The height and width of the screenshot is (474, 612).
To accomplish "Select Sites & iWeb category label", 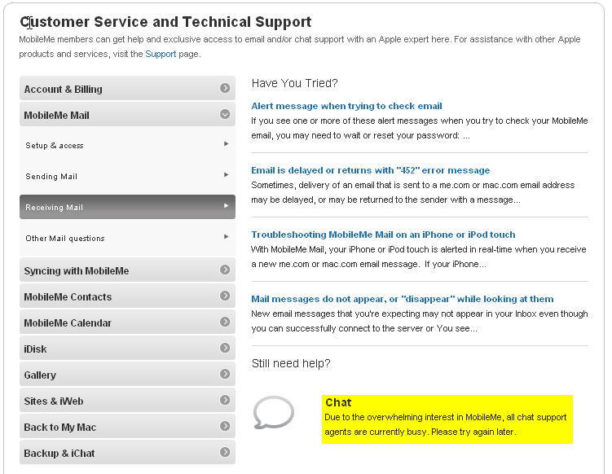I will 54,401.
